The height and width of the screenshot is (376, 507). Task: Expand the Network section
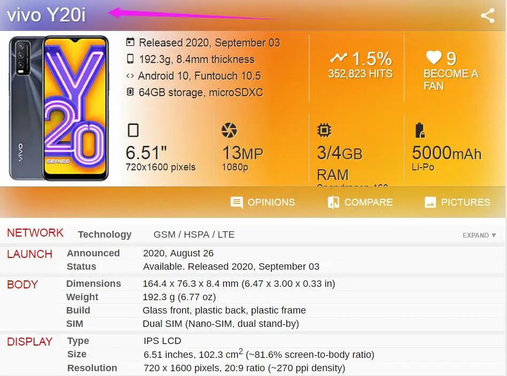(479, 236)
